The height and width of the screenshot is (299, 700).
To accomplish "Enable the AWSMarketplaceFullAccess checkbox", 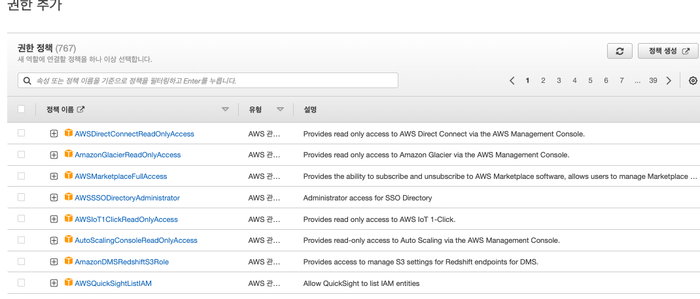I will tap(22, 176).
